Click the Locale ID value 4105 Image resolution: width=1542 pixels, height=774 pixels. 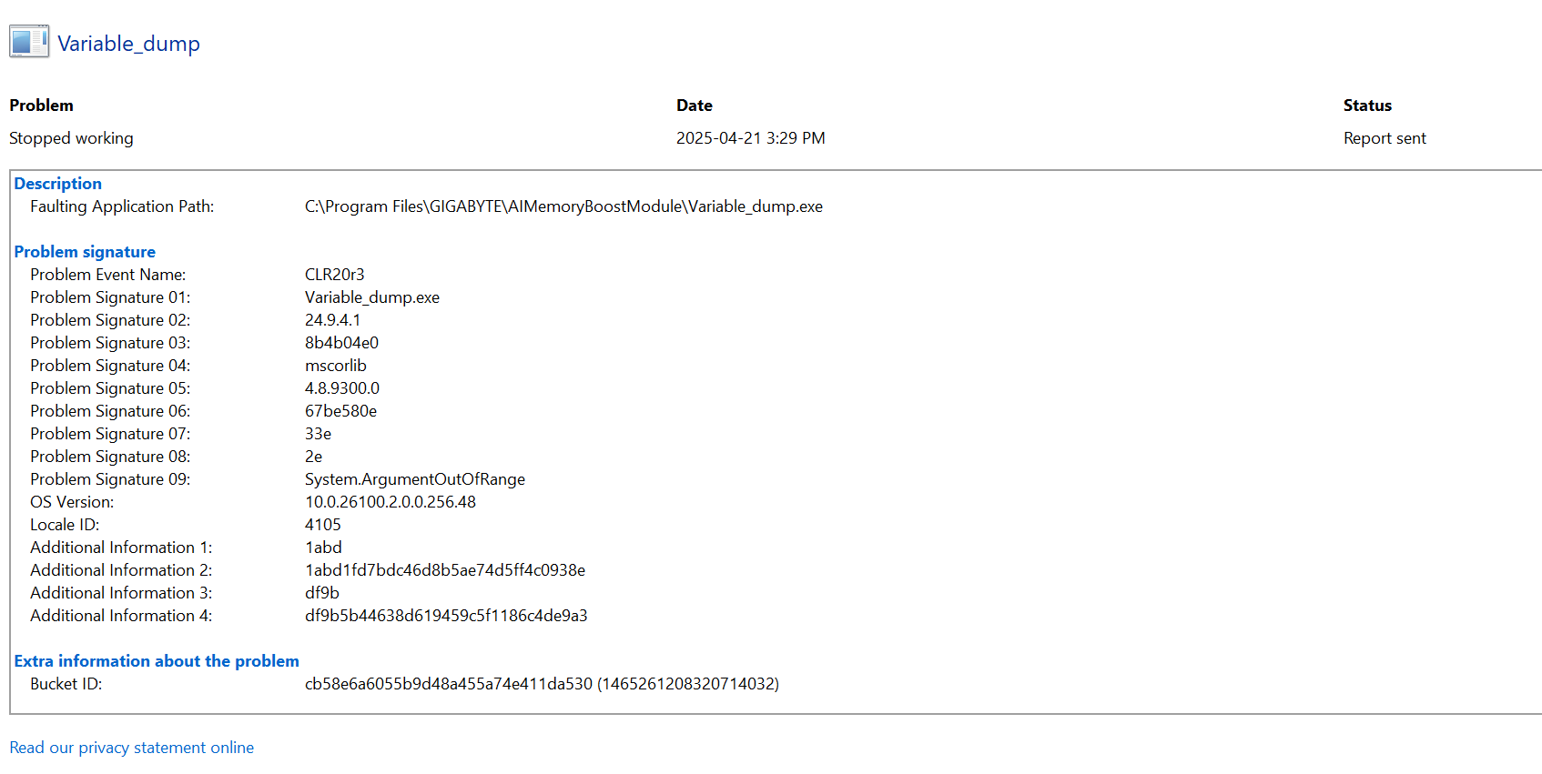tap(323, 525)
